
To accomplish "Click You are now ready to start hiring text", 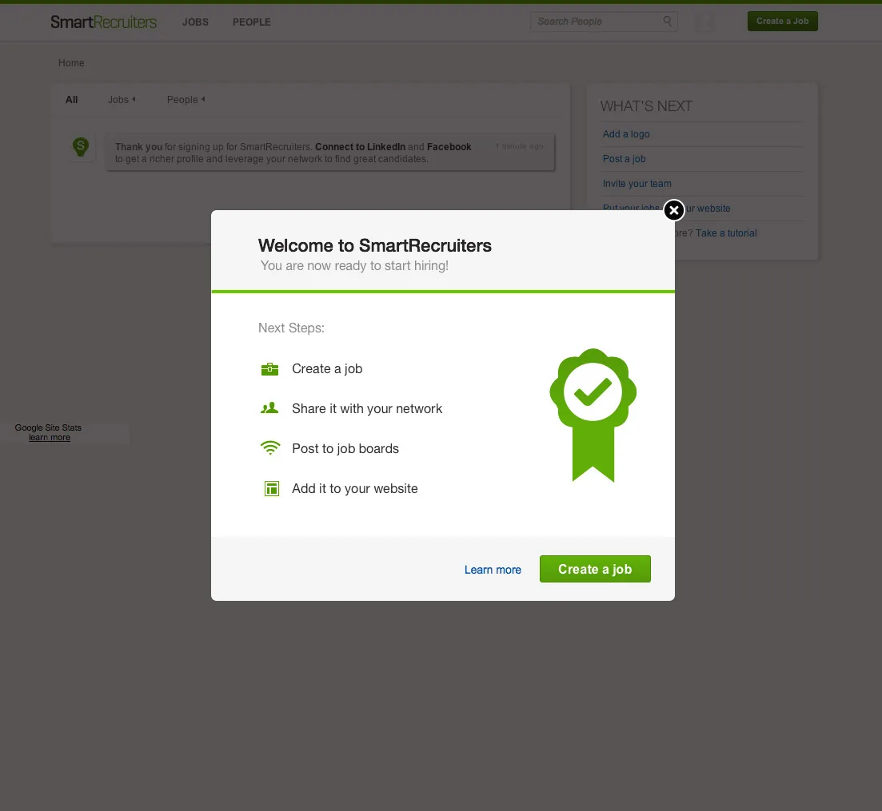I will (x=354, y=266).
